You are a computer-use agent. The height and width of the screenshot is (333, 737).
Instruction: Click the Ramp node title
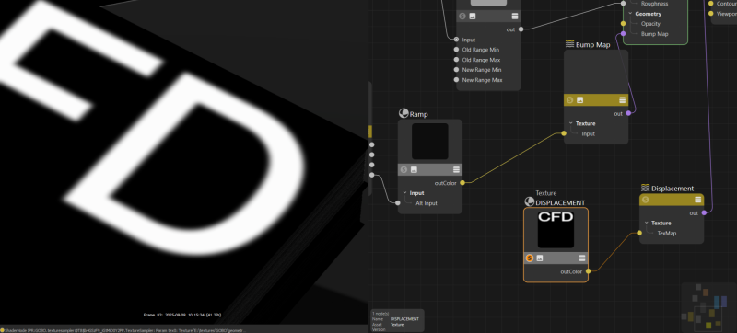click(x=419, y=114)
